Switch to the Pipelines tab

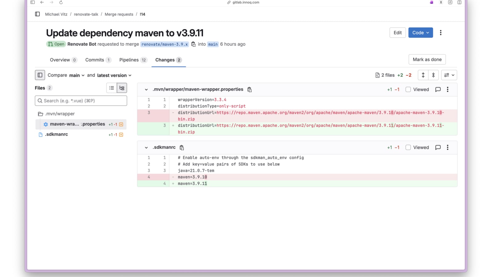coord(133,60)
